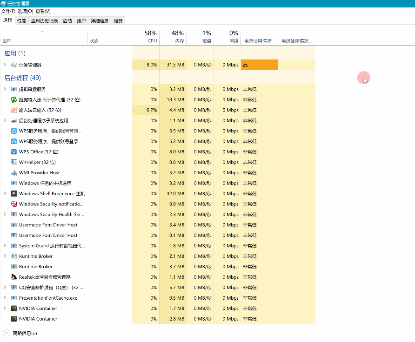Expand the Windows Security Health Service row
Image resolution: width=415 pixels, height=342 pixels.
click(x=5, y=214)
